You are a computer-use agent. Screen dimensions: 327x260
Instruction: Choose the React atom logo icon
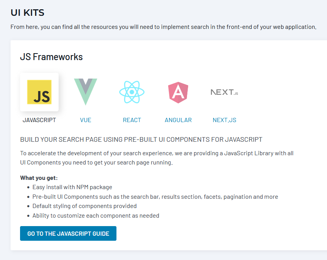click(132, 92)
